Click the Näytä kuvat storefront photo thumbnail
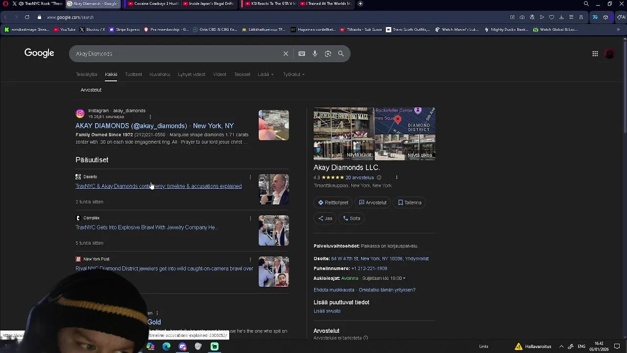Viewport: 627px width, 353px height. pos(343,134)
